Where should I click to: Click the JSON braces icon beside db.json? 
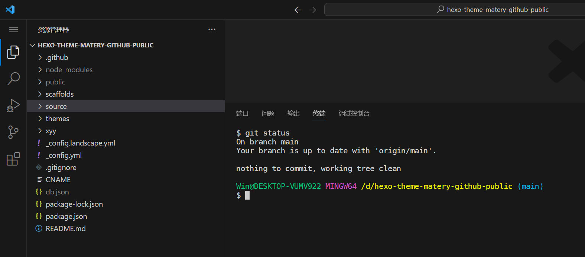point(39,192)
